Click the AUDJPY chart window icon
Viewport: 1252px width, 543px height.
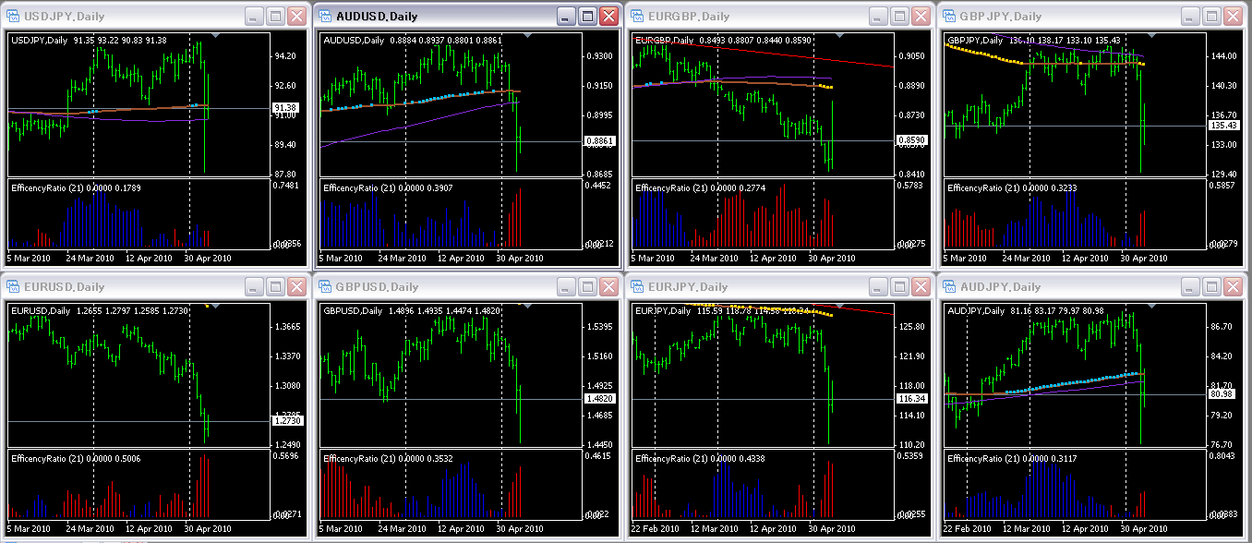[x=951, y=287]
